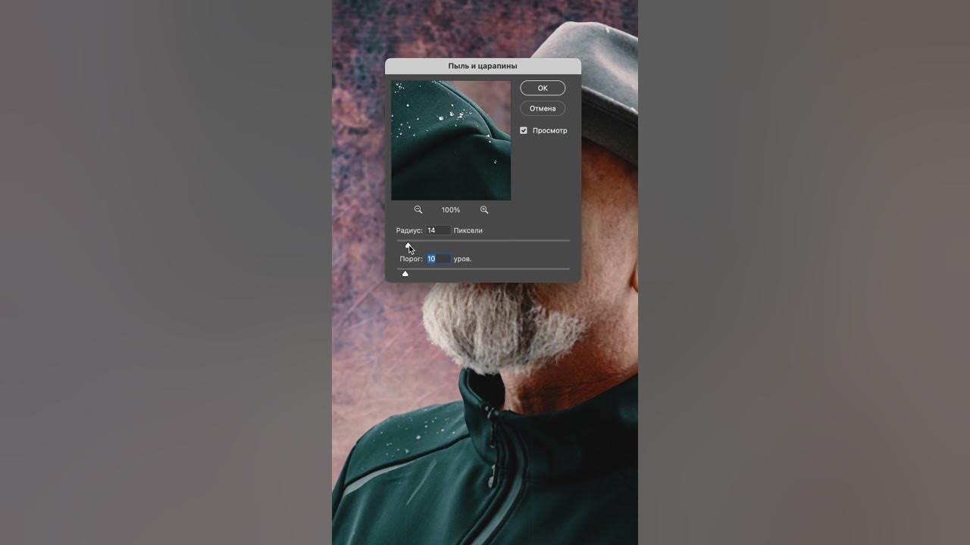Click the Радиус input field
970x545 pixels.
click(x=438, y=230)
